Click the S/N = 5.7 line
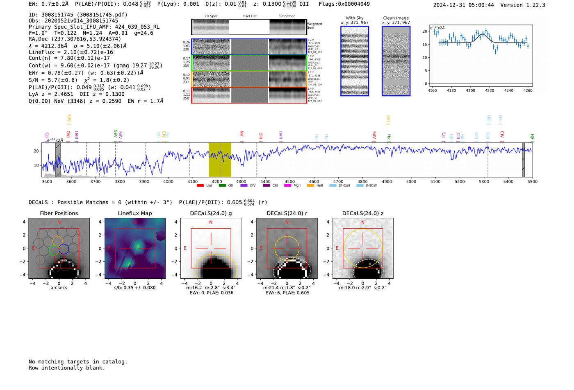This screenshot has height=390, width=574. (79, 80)
